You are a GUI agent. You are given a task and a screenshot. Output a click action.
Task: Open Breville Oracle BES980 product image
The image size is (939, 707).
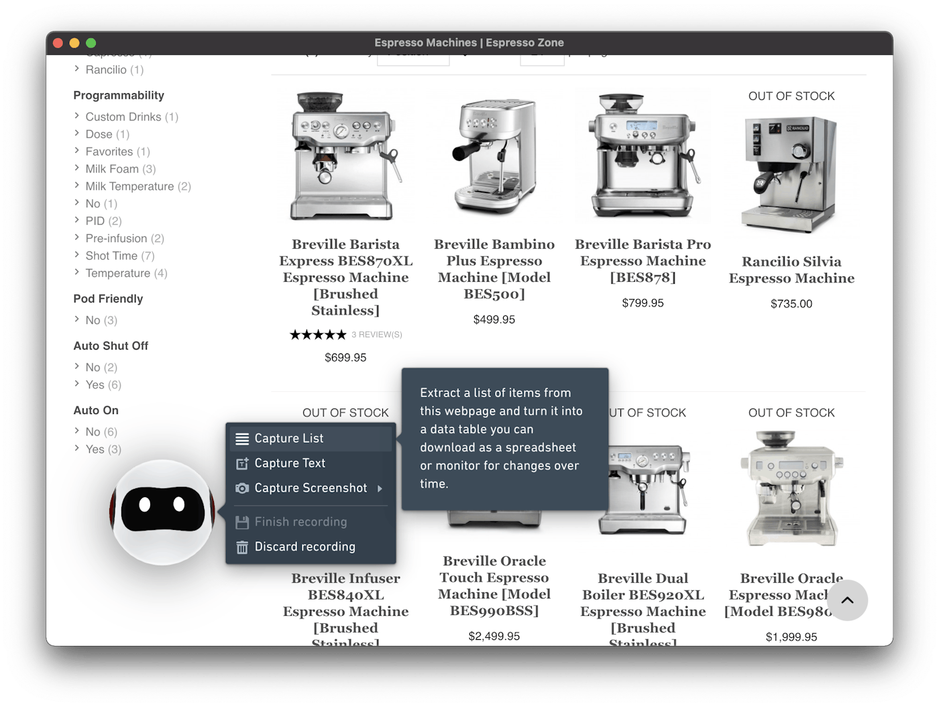tap(791, 488)
